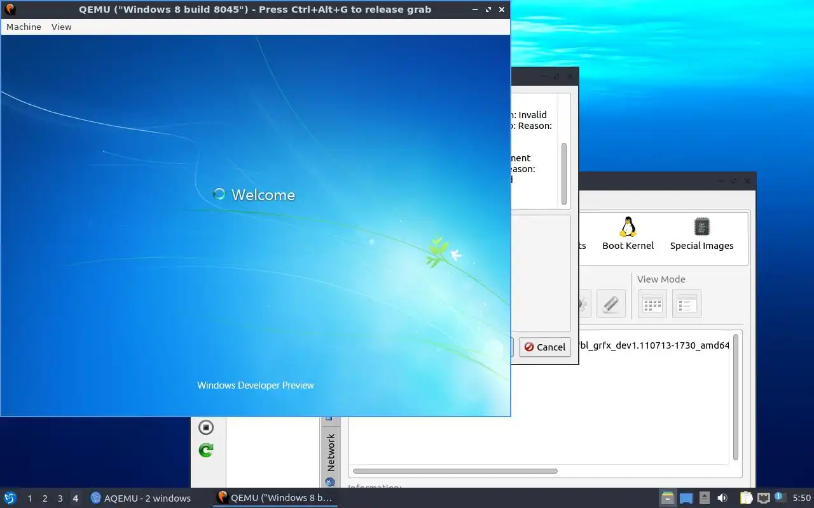Image resolution: width=814 pixels, height=508 pixels.
Task: Switch to workspace 1 in pager
Action: pos(29,498)
